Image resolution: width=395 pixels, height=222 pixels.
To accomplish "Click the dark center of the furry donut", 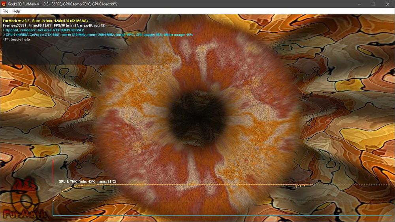I will click(197, 119).
